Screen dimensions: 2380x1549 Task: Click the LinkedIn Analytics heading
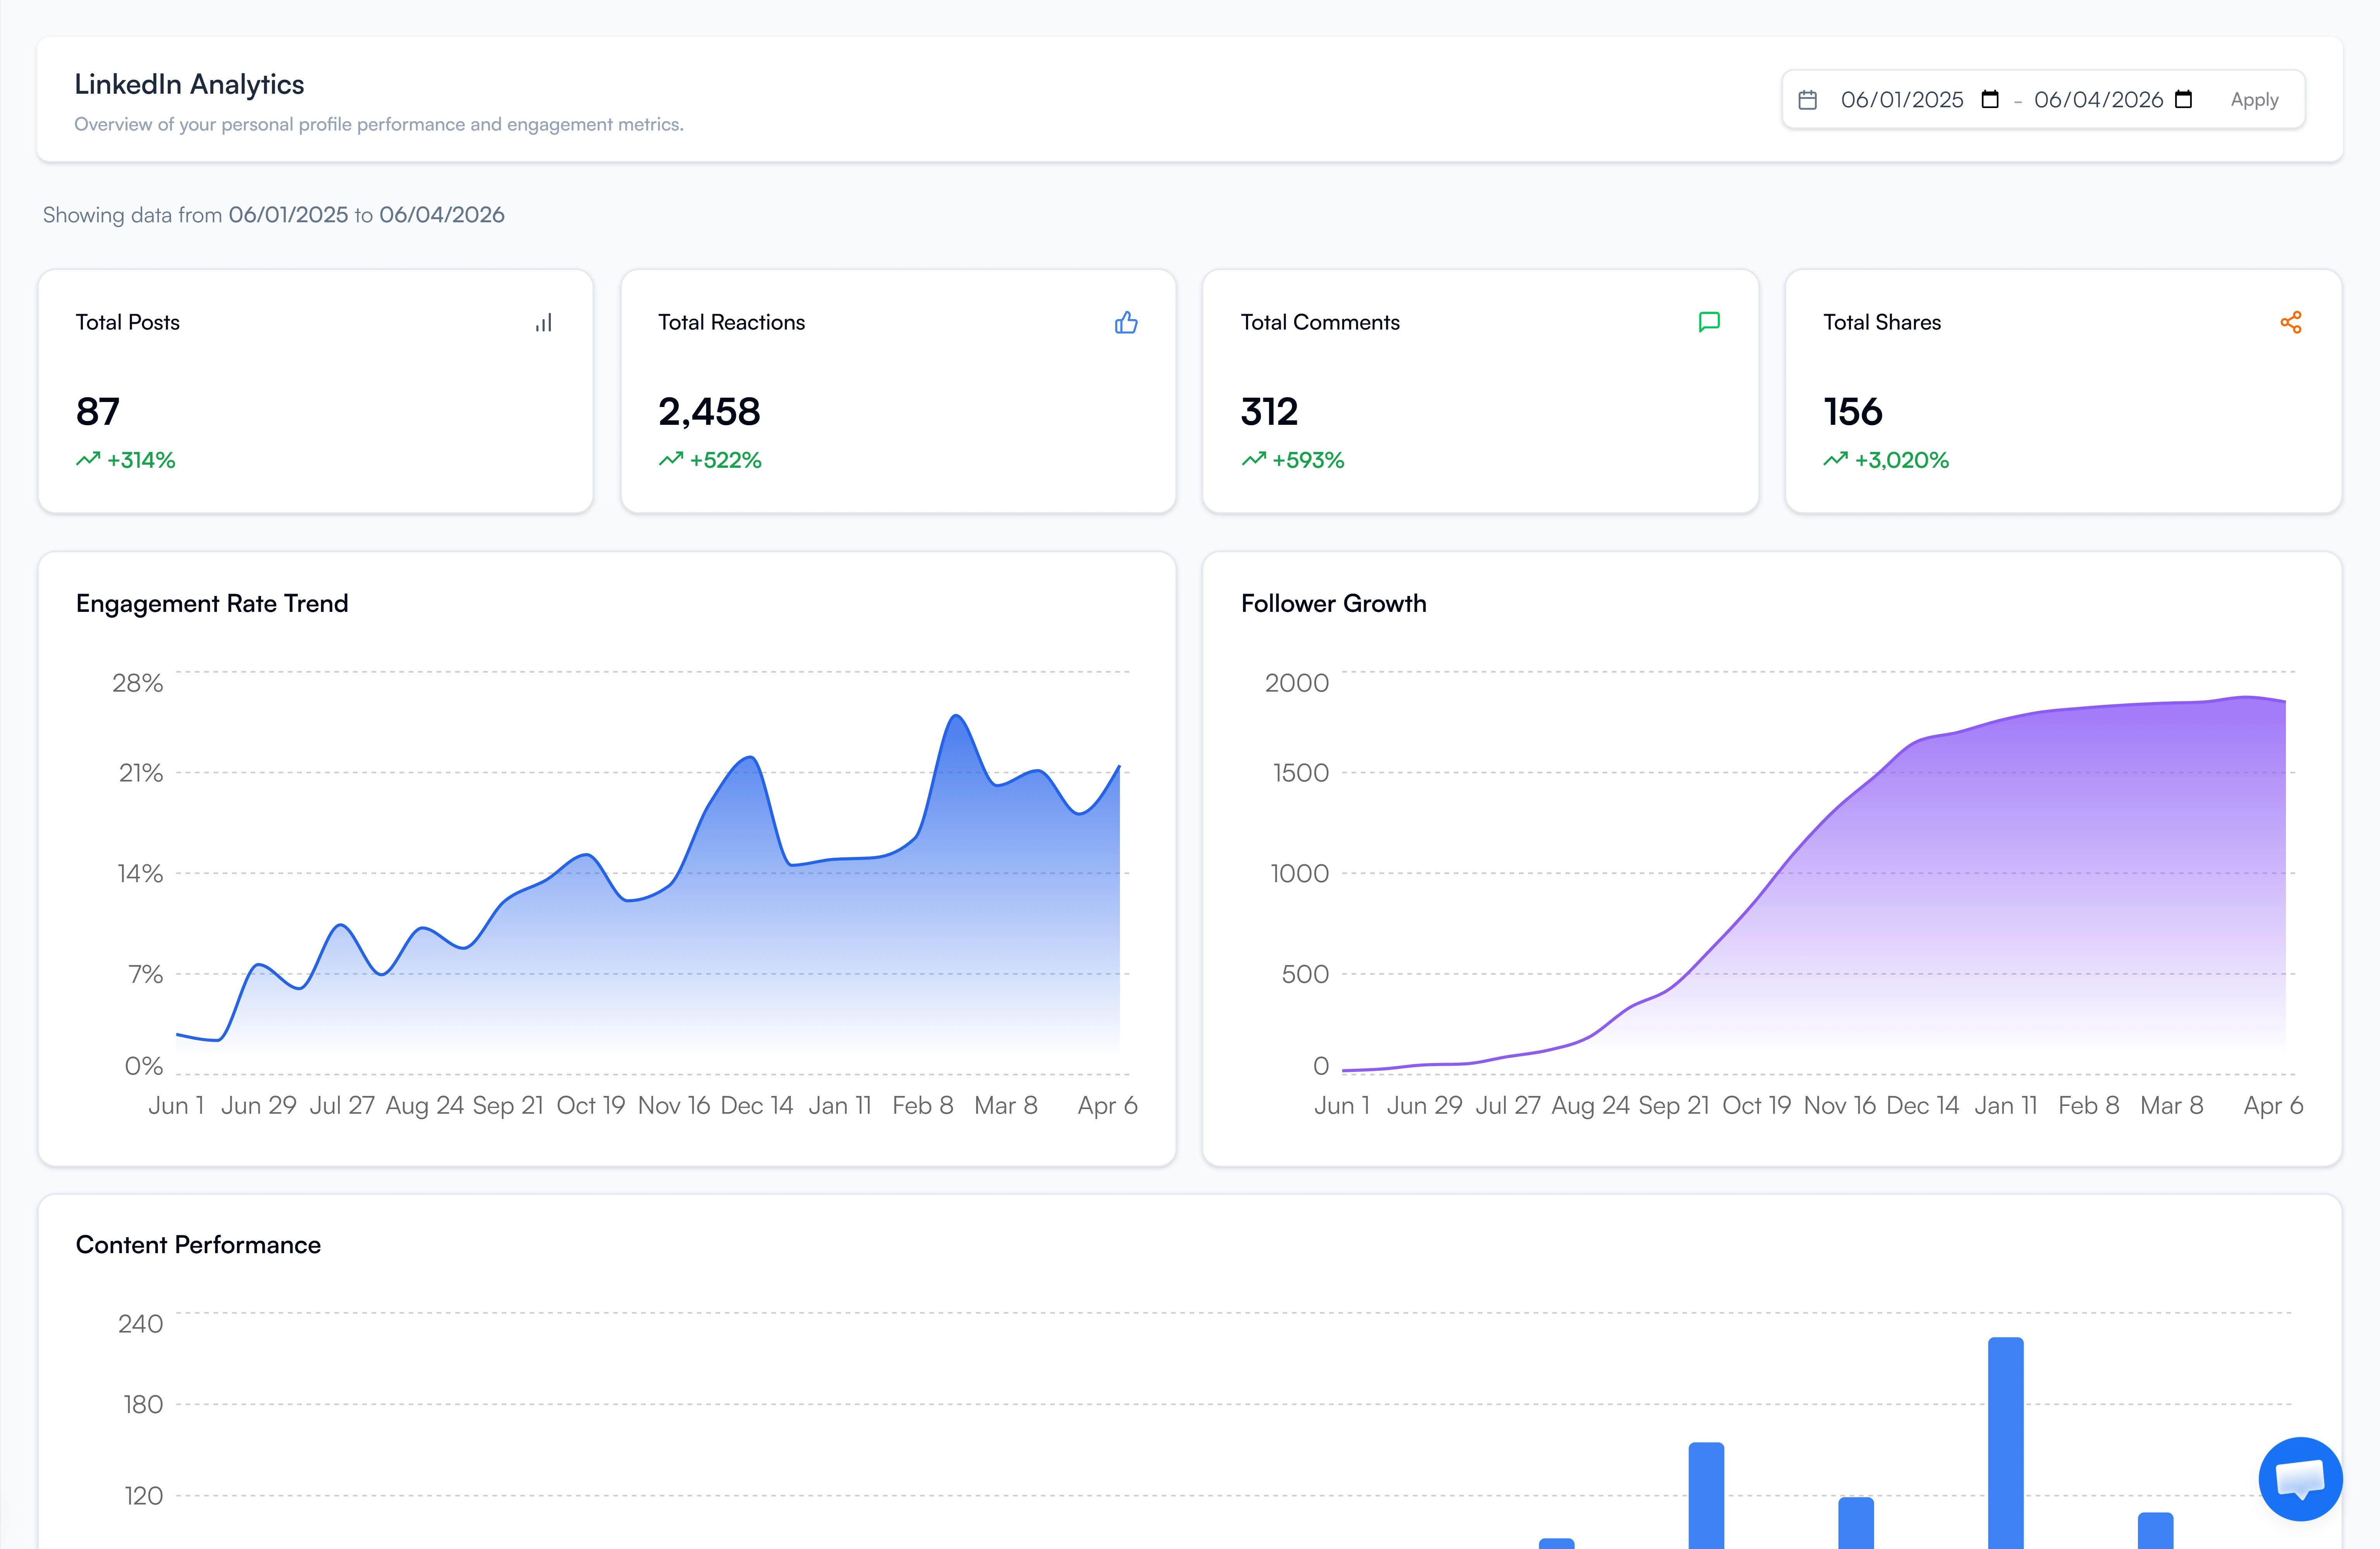pyautogui.click(x=190, y=85)
